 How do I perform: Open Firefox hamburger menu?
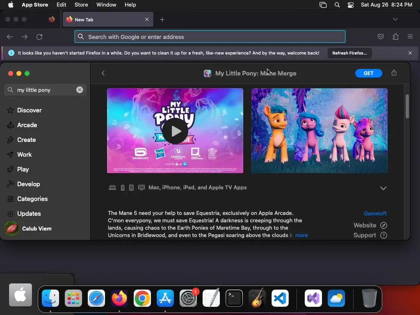click(410, 37)
